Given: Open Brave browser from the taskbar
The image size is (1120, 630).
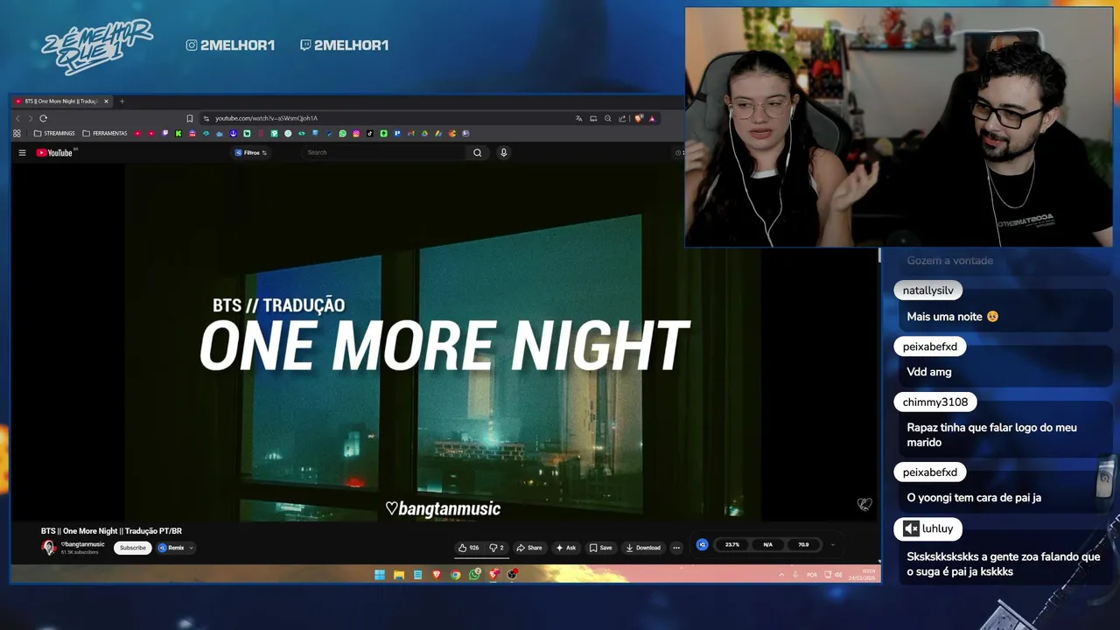Looking at the screenshot, I should [x=437, y=575].
